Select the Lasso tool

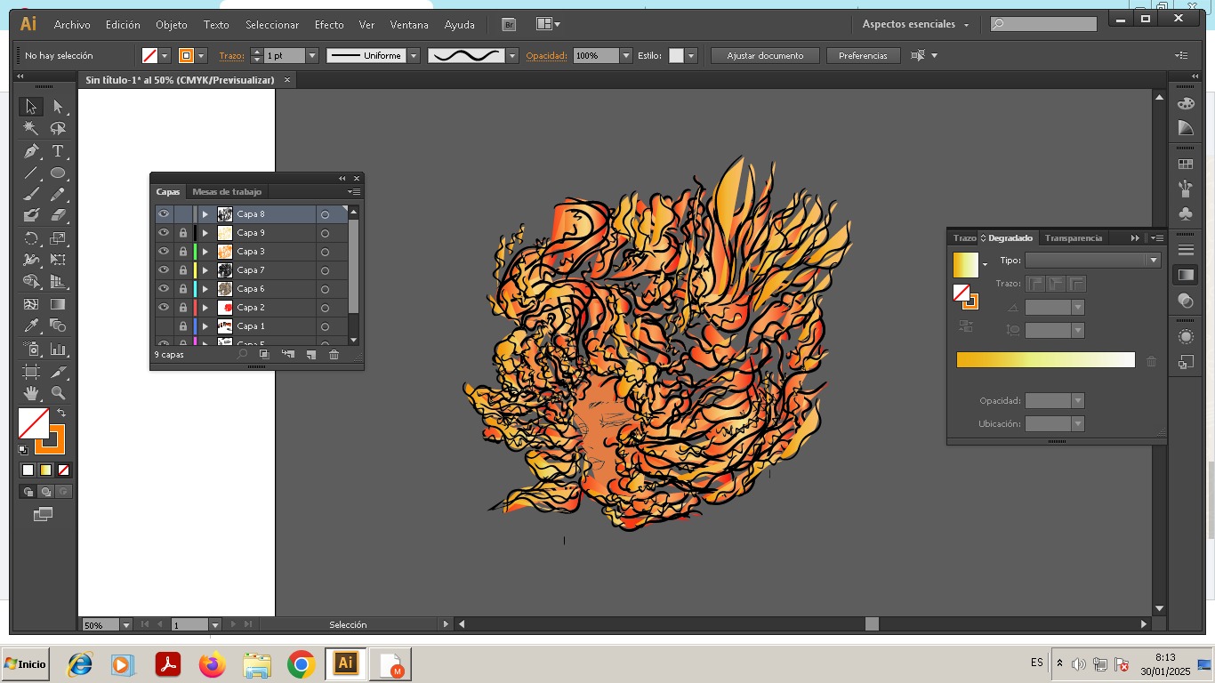point(58,129)
